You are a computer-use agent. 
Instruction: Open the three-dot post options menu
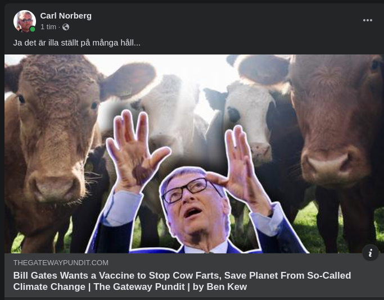(x=368, y=20)
